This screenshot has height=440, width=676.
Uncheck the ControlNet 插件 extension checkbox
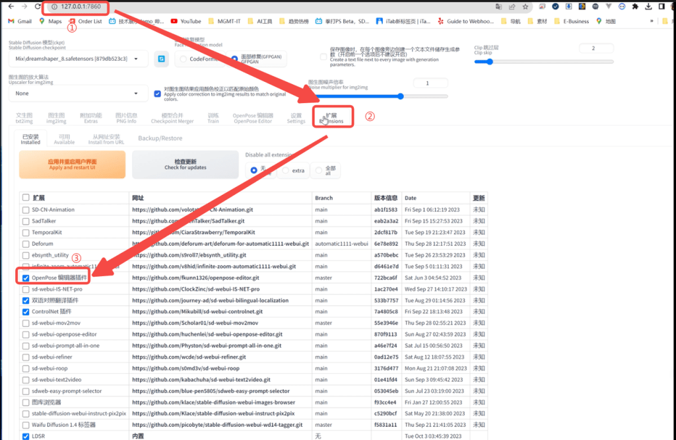(x=26, y=312)
